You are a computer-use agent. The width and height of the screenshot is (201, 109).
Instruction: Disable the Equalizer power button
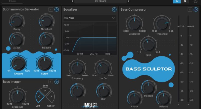(114, 10)
